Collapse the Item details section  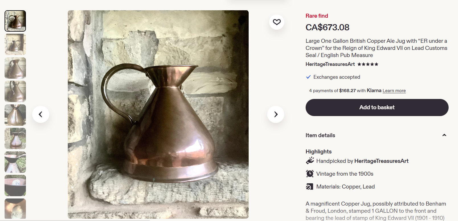444,135
